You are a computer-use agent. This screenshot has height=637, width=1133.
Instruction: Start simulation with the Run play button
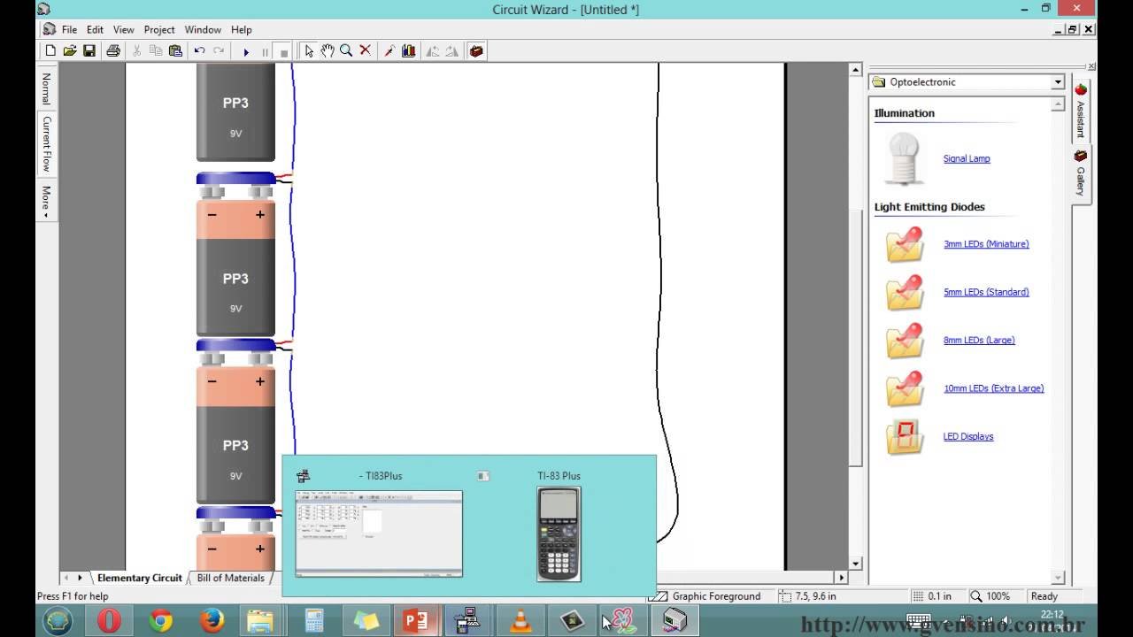246,52
